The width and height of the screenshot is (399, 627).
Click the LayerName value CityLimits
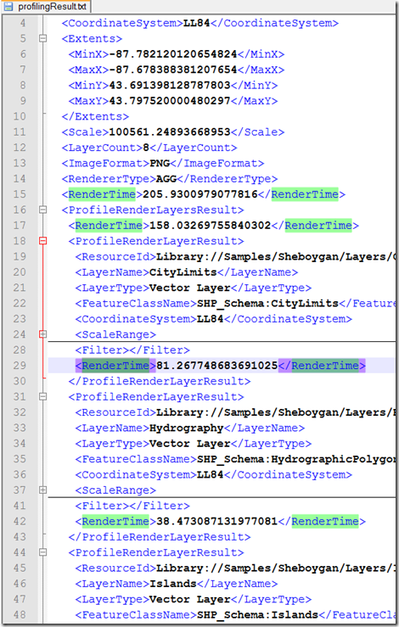coord(183,272)
